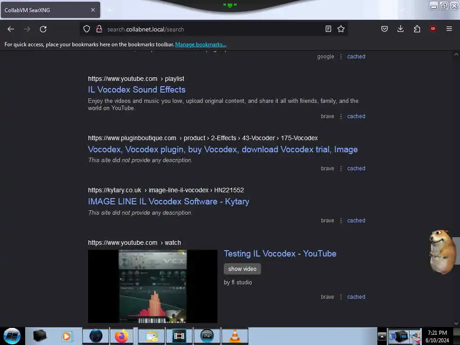The width and height of the screenshot is (460, 345).
Task: Open the Pocket save icon
Action: pos(385,29)
